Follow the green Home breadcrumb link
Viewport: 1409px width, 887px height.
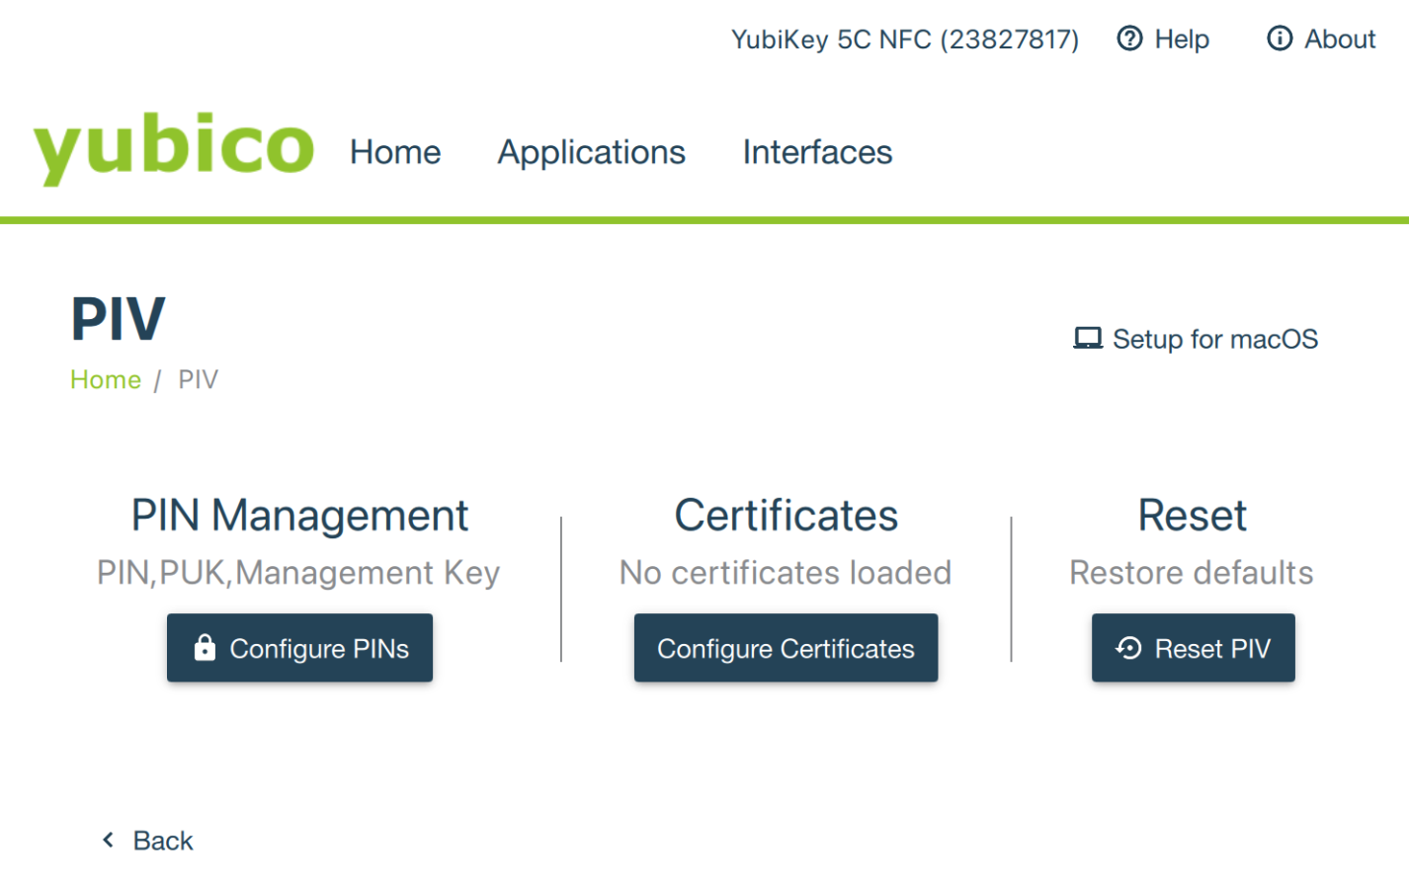[106, 379]
